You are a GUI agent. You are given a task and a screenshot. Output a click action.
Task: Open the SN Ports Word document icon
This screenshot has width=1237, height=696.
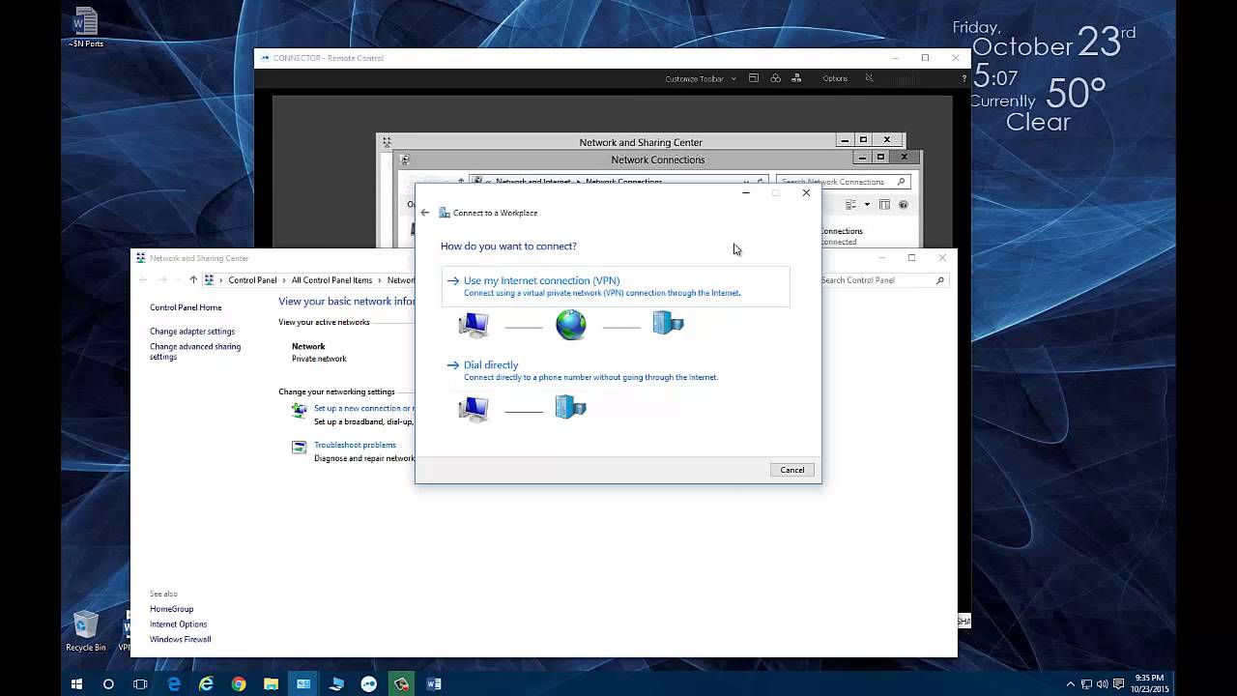[85, 28]
